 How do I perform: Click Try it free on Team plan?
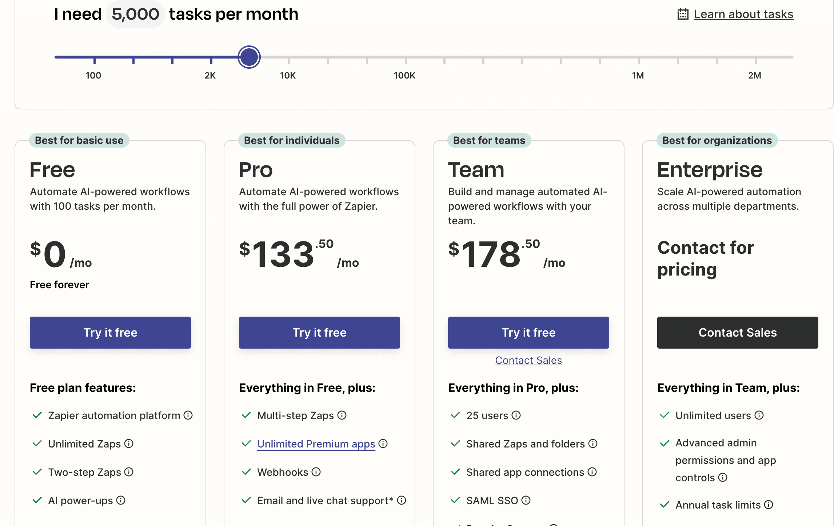(528, 332)
